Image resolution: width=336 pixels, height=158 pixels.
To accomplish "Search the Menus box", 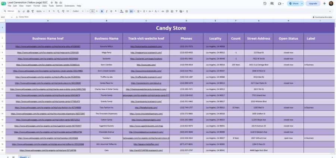I will tap(9, 11).
